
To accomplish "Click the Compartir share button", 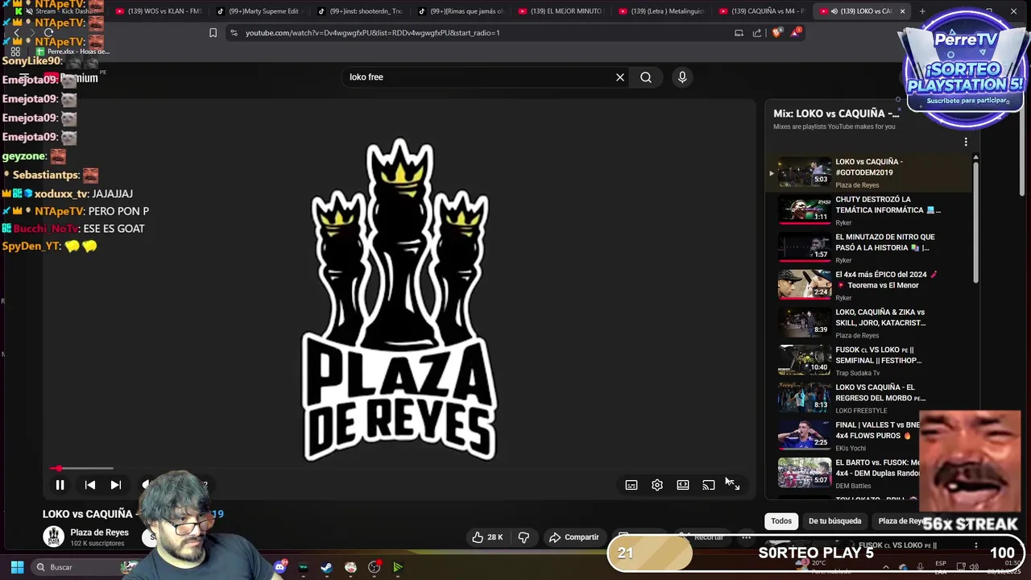I will [x=573, y=537].
